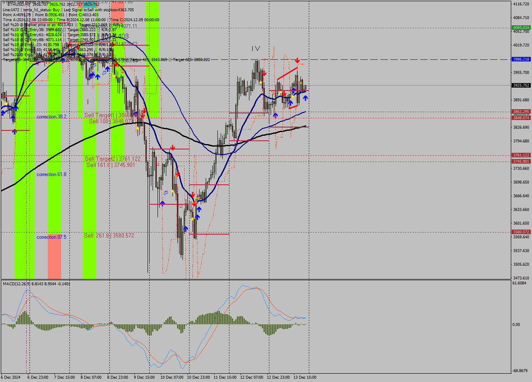Click the green price tag 4060.024
532x382 pixels.
point(521,28)
